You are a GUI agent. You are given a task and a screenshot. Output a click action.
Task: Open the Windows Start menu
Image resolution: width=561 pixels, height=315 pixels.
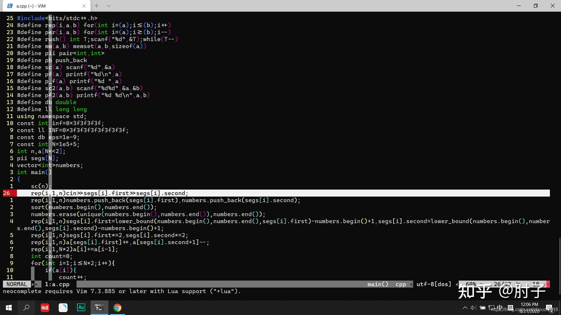pyautogui.click(x=8, y=308)
